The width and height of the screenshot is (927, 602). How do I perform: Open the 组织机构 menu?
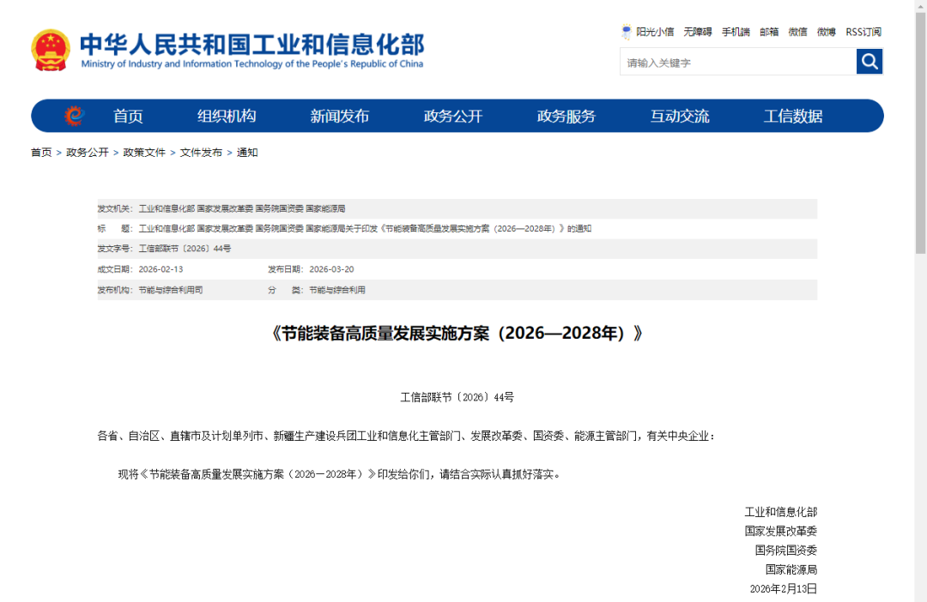(x=227, y=116)
